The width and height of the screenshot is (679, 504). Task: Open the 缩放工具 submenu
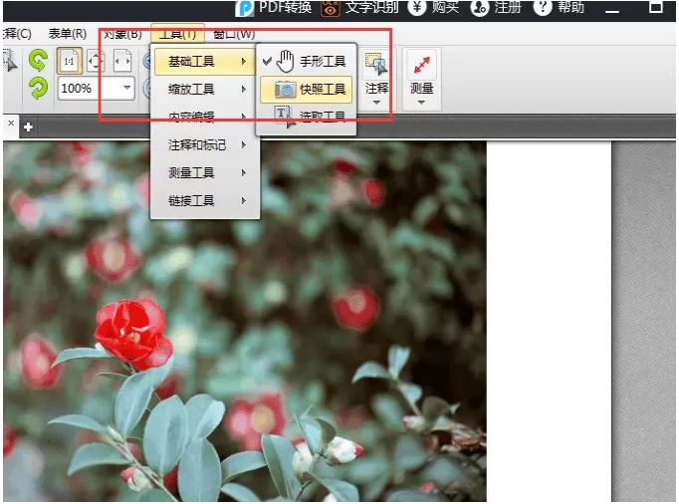click(x=204, y=90)
